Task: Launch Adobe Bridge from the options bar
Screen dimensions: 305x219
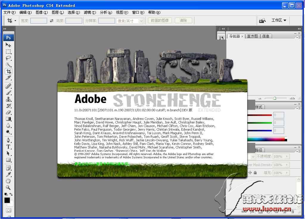Action: click(x=262, y=21)
